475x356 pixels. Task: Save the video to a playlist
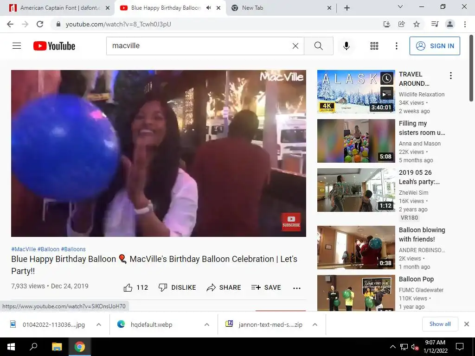(266, 287)
